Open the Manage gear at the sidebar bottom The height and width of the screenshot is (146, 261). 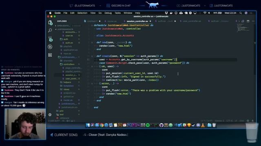click(50, 114)
